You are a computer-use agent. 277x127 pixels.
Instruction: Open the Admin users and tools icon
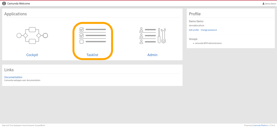[152, 36]
